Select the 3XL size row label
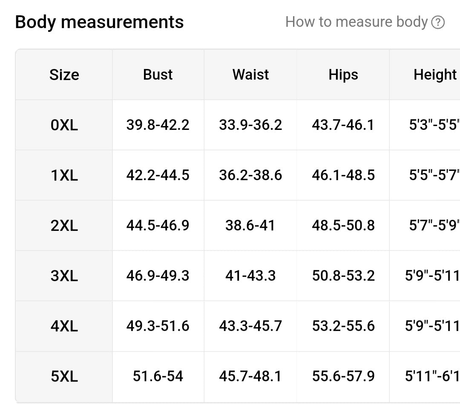 click(64, 276)
